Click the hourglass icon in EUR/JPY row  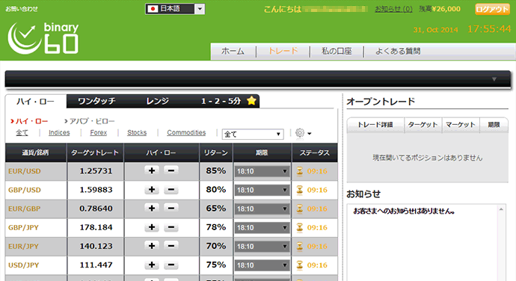tap(299, 246)
